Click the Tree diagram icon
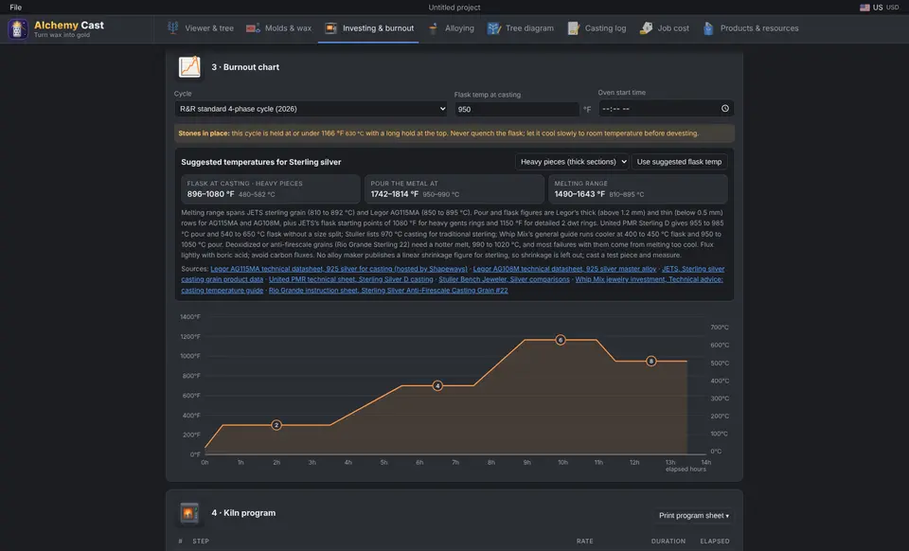This screenshot has width=909, height=551. (493, 27)
